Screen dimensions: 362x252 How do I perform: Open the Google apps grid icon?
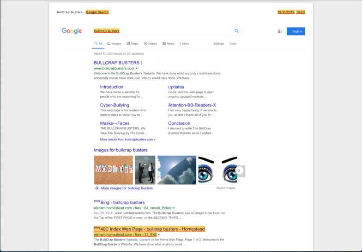click(280, 31)
